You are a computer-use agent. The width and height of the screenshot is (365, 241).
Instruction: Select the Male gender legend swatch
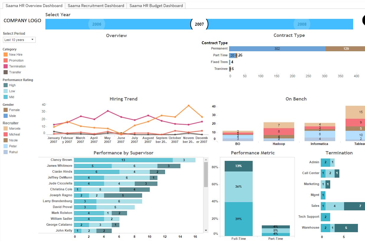(6, 116)
